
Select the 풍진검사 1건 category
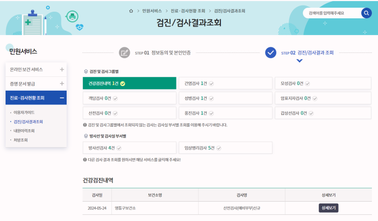click(x=225, y=113)
